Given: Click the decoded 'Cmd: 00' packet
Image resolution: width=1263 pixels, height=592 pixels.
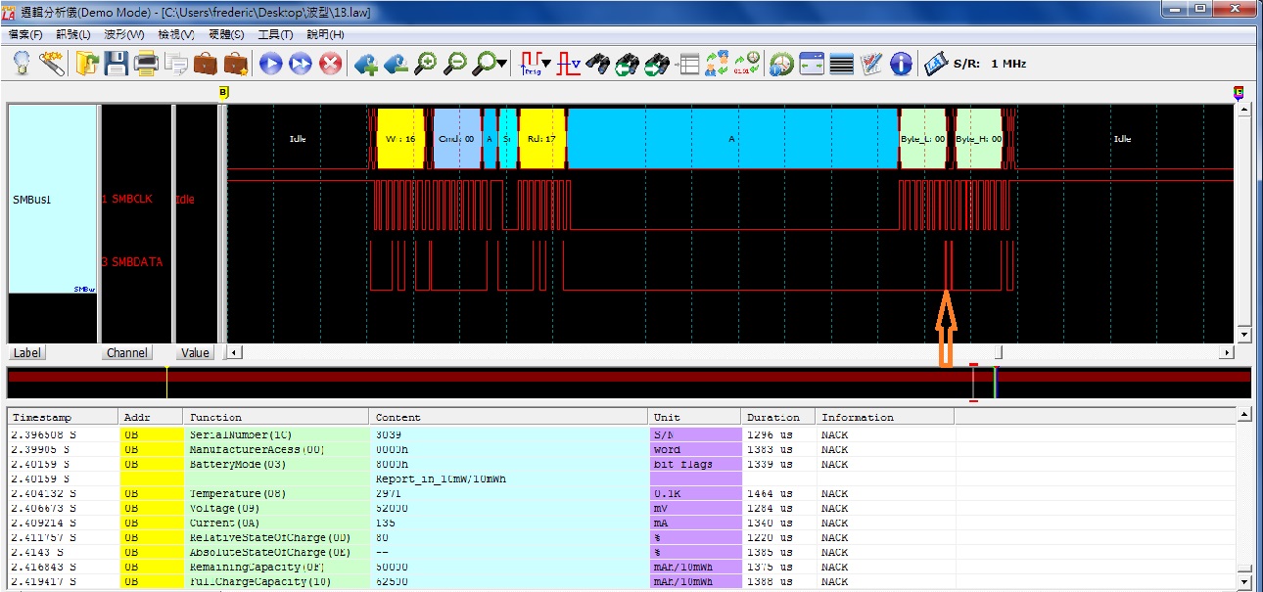Looking at the screenshot, I should (x=456, y=139).
